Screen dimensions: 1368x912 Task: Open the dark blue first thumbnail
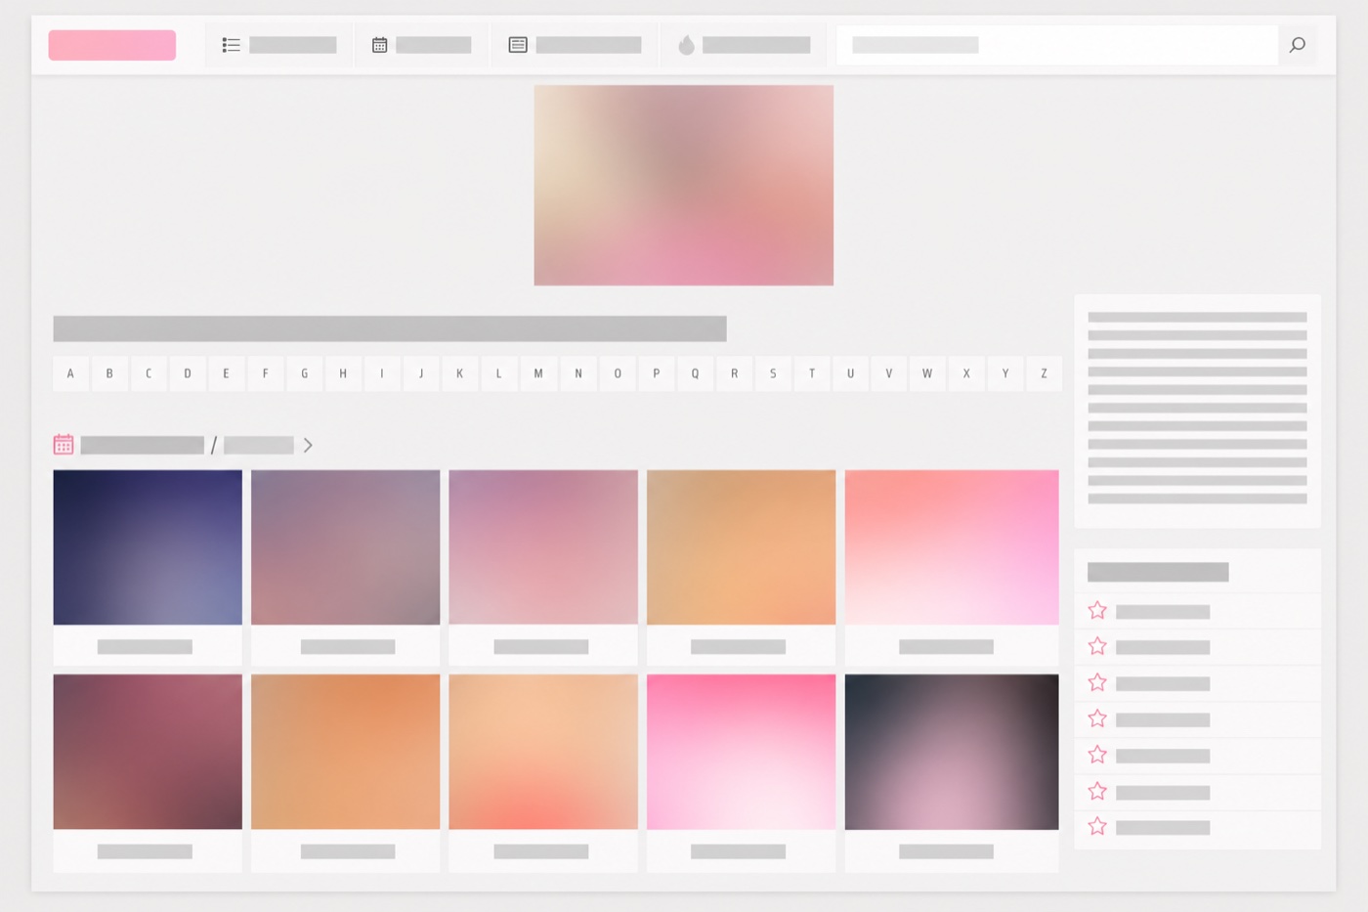point(148,547)
